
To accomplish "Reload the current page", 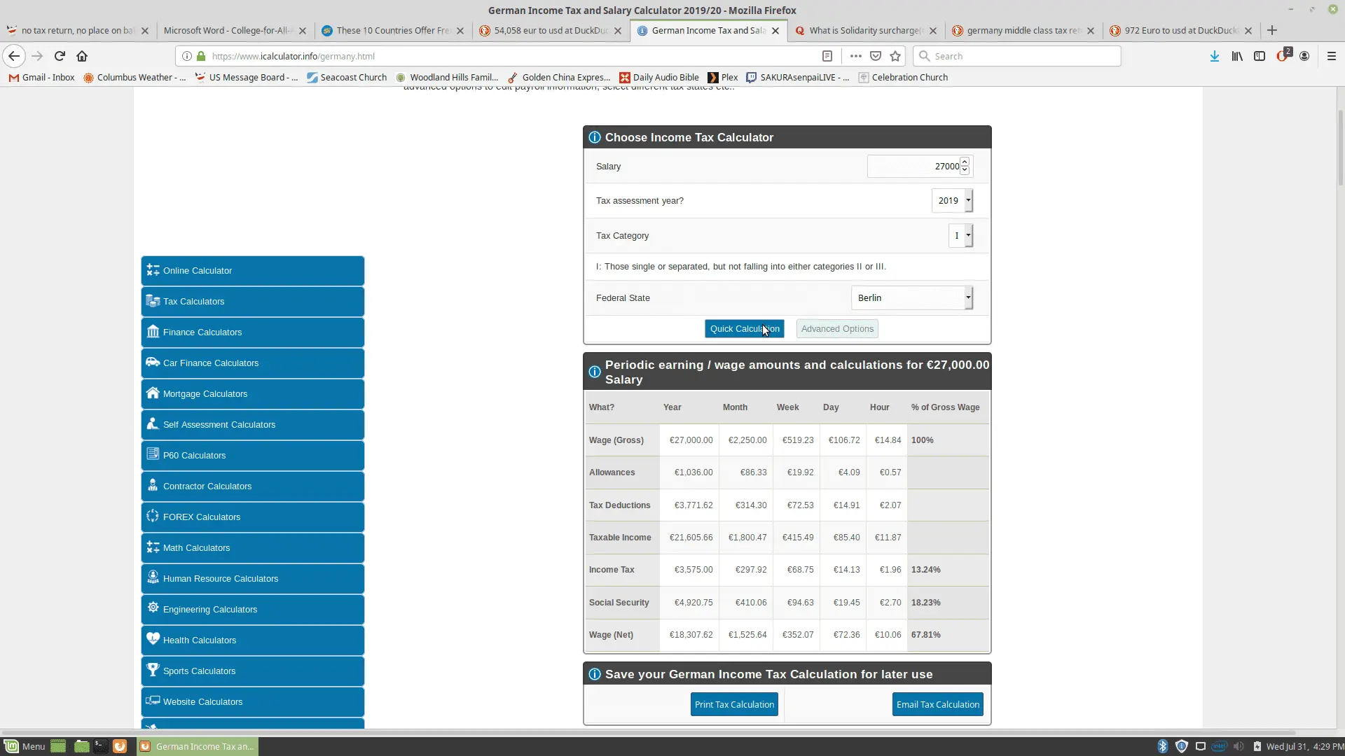I will pos(59,56).
